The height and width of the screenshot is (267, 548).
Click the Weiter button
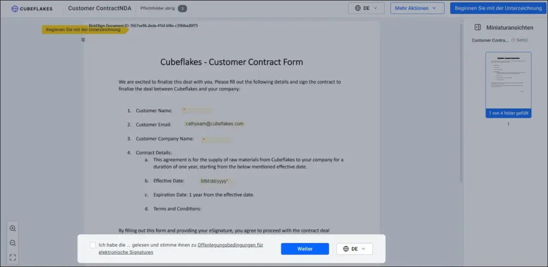point(305,249)
